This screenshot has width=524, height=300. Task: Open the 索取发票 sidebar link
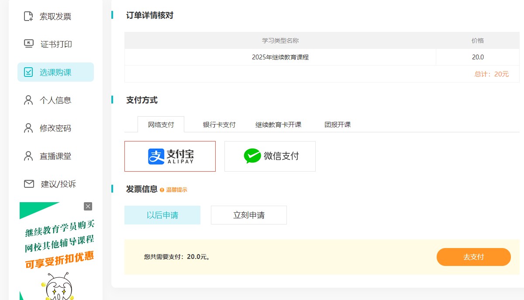(55, 17)
